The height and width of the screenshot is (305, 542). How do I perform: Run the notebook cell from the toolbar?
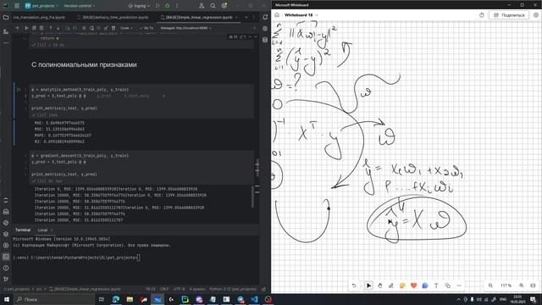point(26,28)
